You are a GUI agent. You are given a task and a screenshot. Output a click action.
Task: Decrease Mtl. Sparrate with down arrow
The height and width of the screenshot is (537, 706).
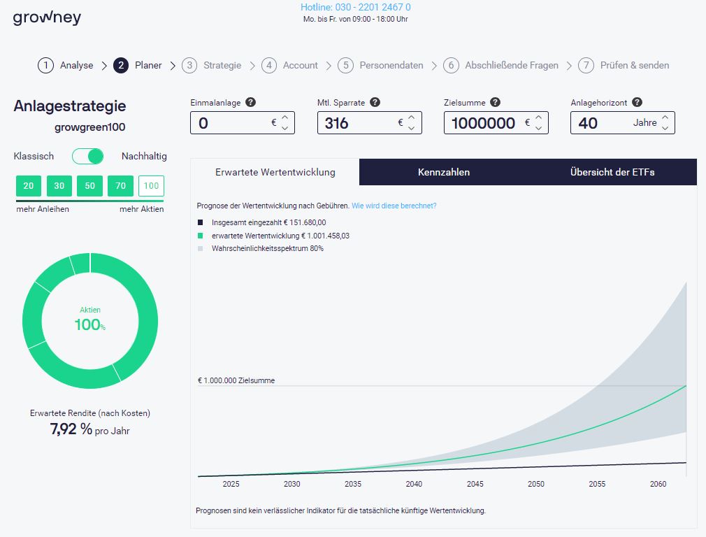click(412, 128)
